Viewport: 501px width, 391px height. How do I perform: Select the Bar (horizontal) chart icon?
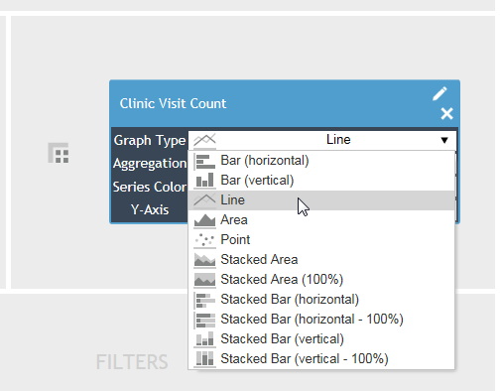pos(204,161)
